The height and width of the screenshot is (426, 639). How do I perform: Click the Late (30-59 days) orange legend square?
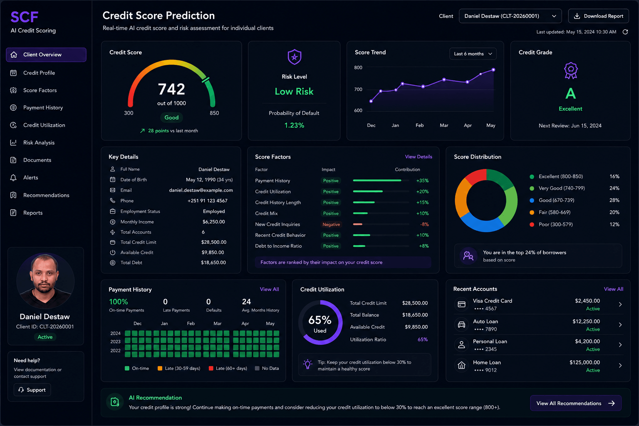(x=160, y=368)
